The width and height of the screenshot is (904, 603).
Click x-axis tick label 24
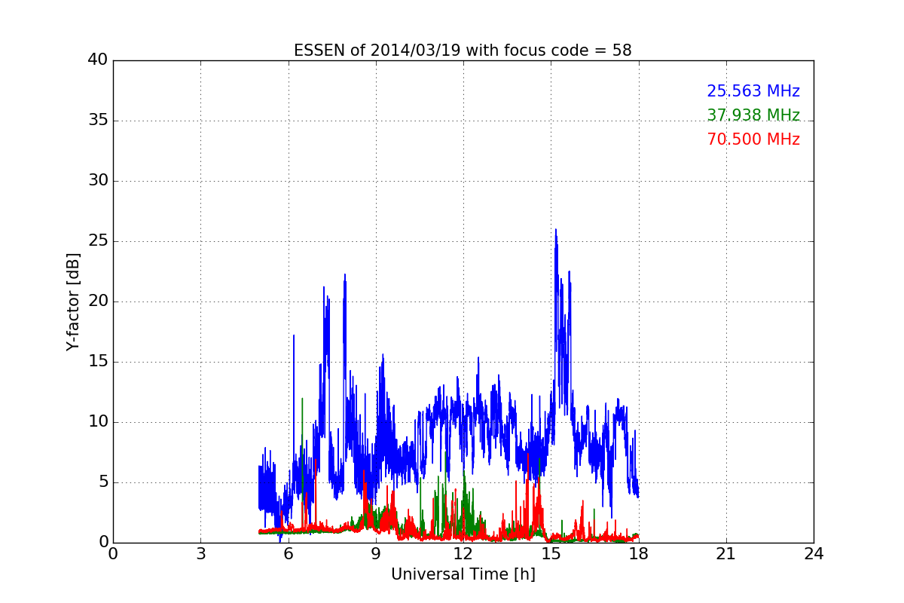tap(813, 554)
